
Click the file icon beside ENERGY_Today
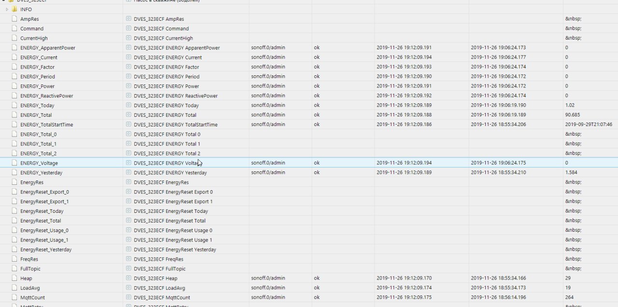click(x=14, y=105)
